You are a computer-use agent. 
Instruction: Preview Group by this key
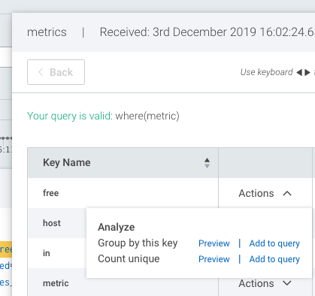[214, 243]
